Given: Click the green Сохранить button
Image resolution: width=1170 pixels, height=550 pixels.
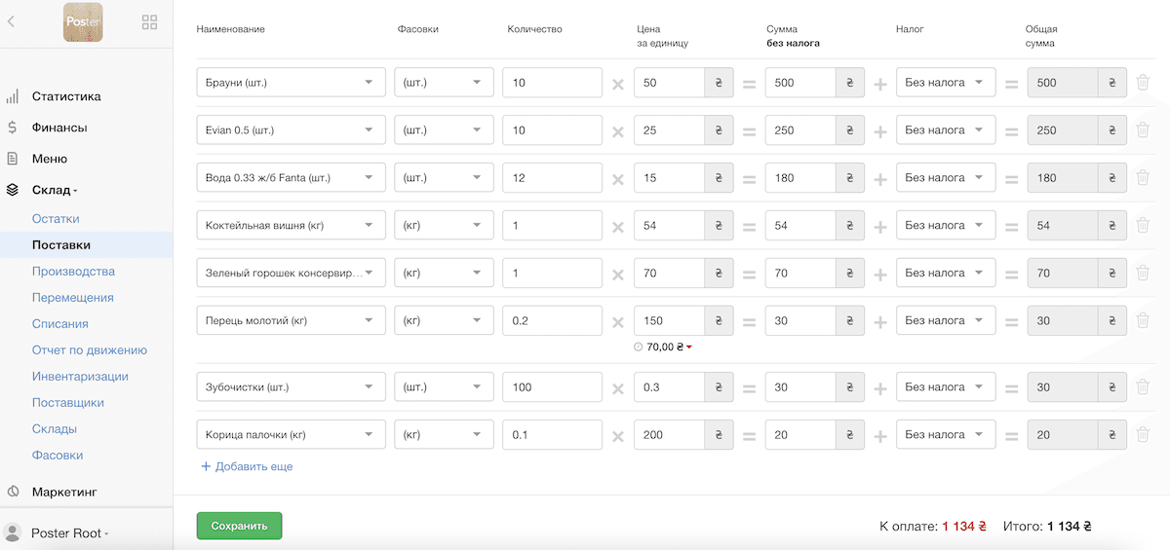Looking at the screenshot, I should coord(239,526).
